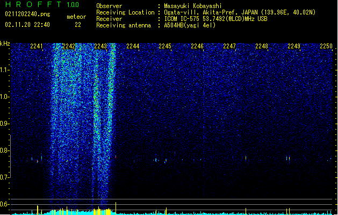Click the kHz axis unit label
The width and height of the screenshot is (338, 215).
pos(5,44)
